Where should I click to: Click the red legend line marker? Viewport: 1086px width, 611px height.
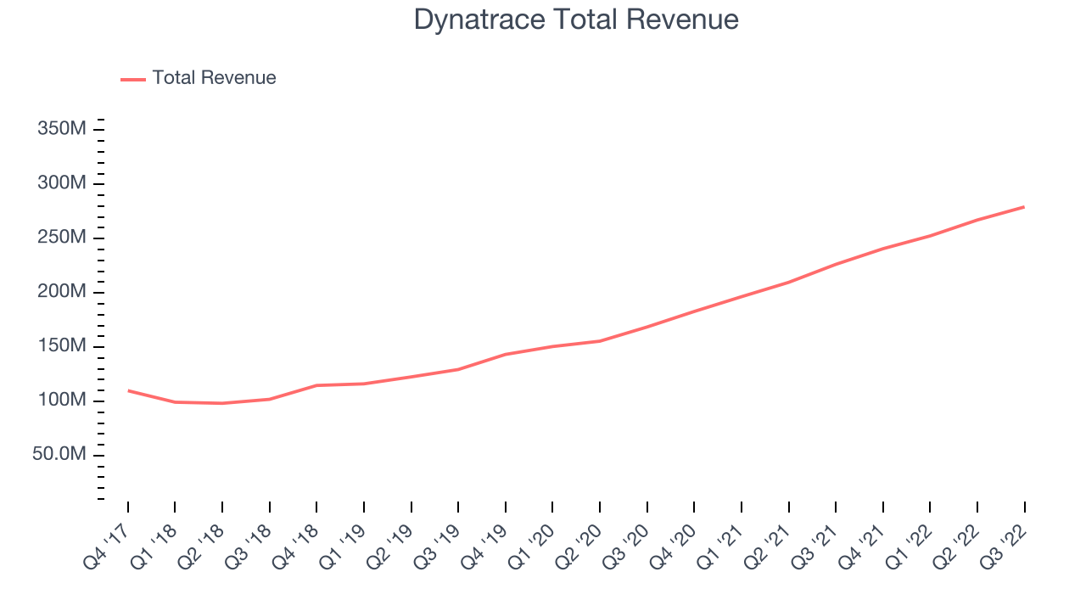point(133,79)
